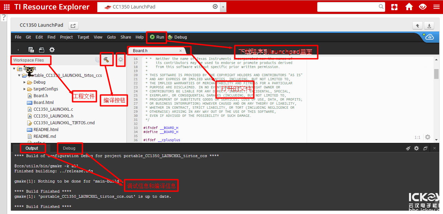
Task: Clear the CC1350 LaunchPad selector with the X
Action: point(215,7)
